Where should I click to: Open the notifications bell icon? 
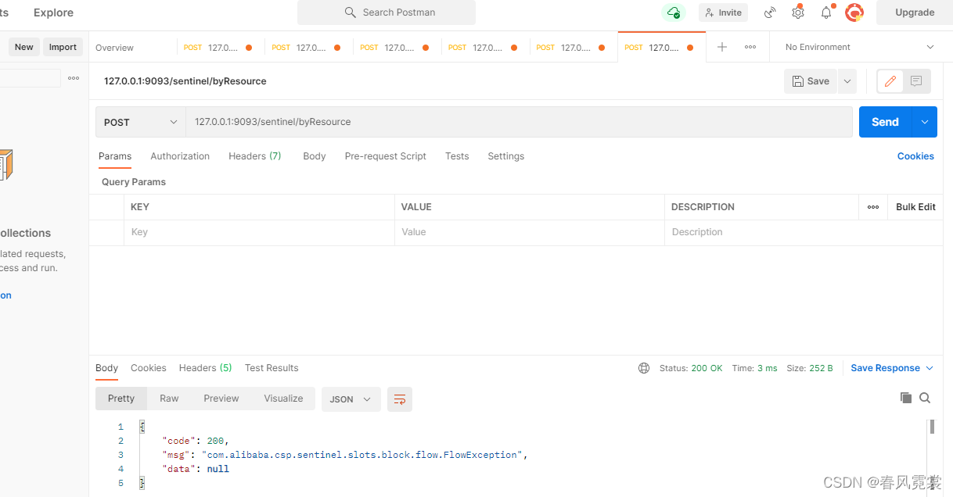coord(826,13)
